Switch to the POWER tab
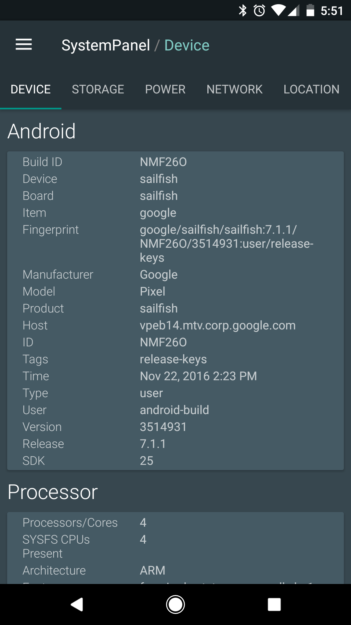 click(165, 89)
